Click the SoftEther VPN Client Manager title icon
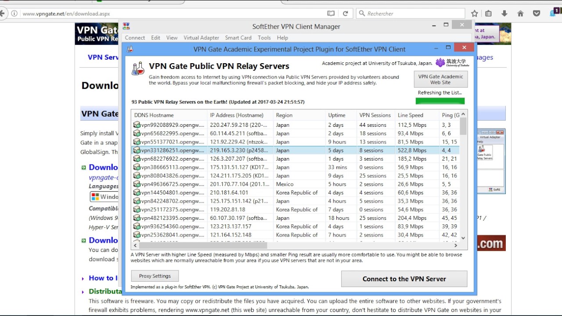The height and width of the screenshot is (316, 562). coord(126,26)
